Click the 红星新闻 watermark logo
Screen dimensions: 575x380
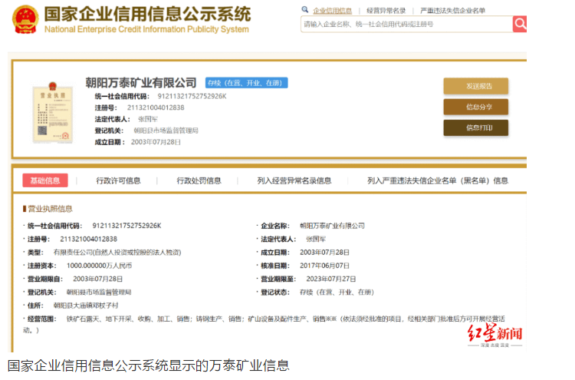(x=496, y=335)
